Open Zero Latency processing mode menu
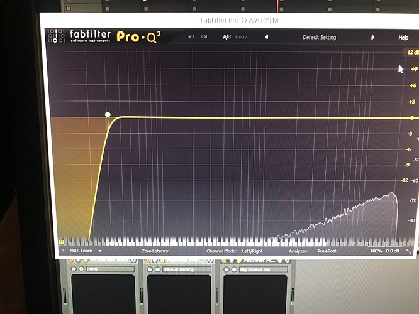The width and height of the screenshot is (419, 314). 155,251
